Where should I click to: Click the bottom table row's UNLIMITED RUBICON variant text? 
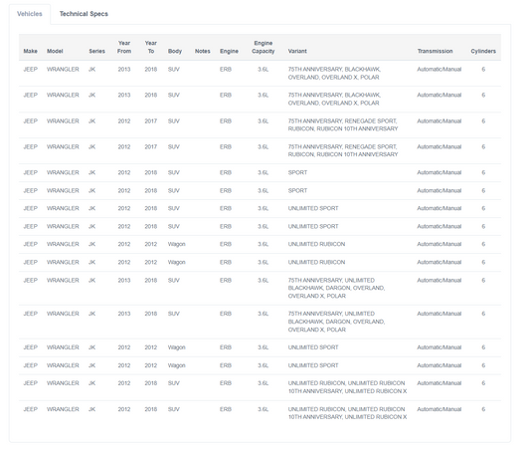tap(347, 413)
